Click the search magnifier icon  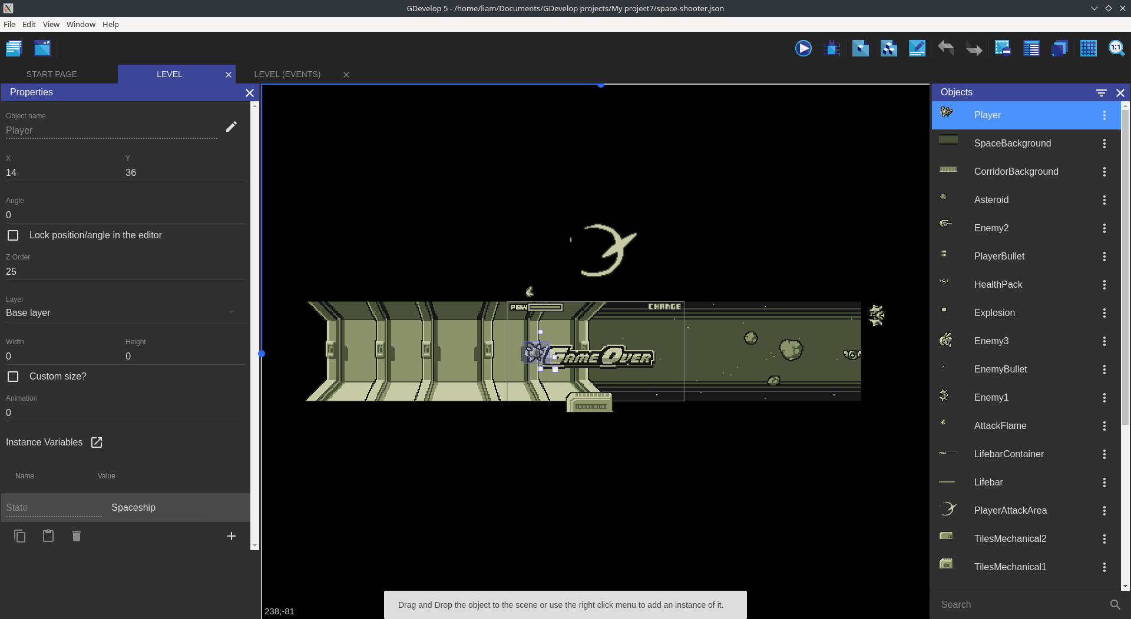pos(1115,605)
